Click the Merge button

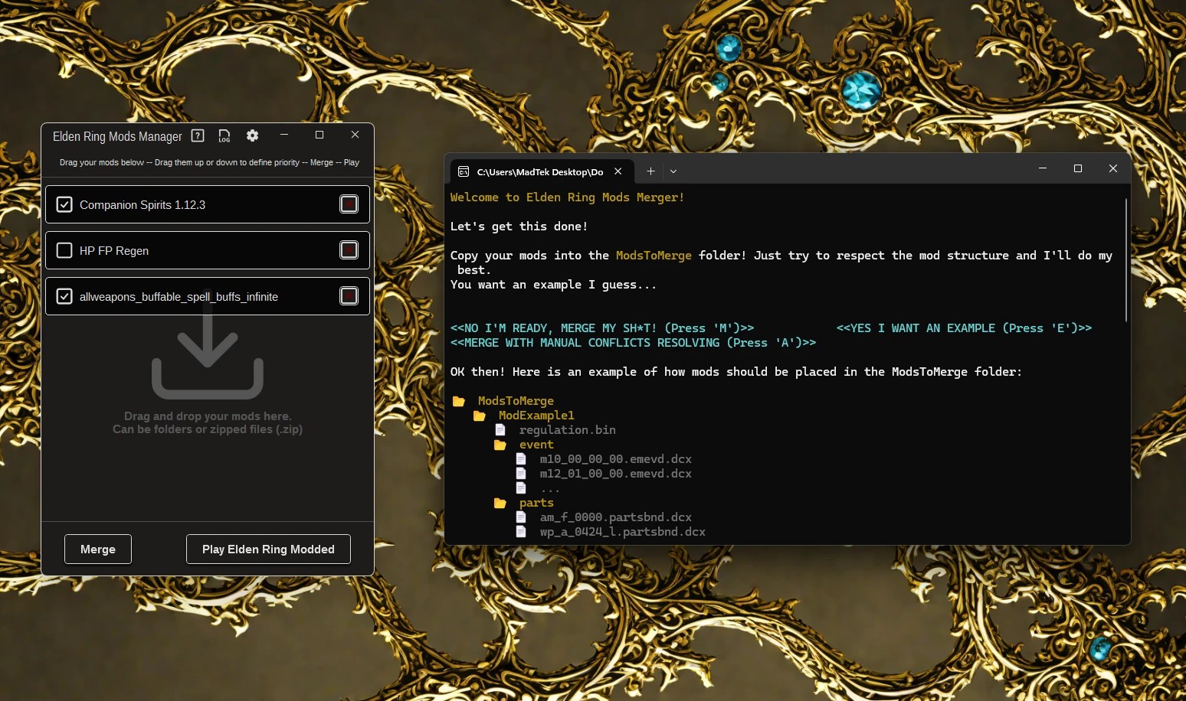pos(98,549)
